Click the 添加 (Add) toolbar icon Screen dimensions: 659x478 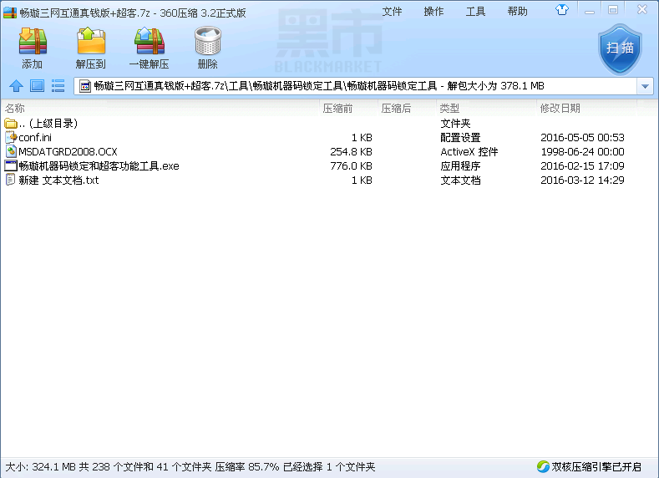[x=33, y=41]
